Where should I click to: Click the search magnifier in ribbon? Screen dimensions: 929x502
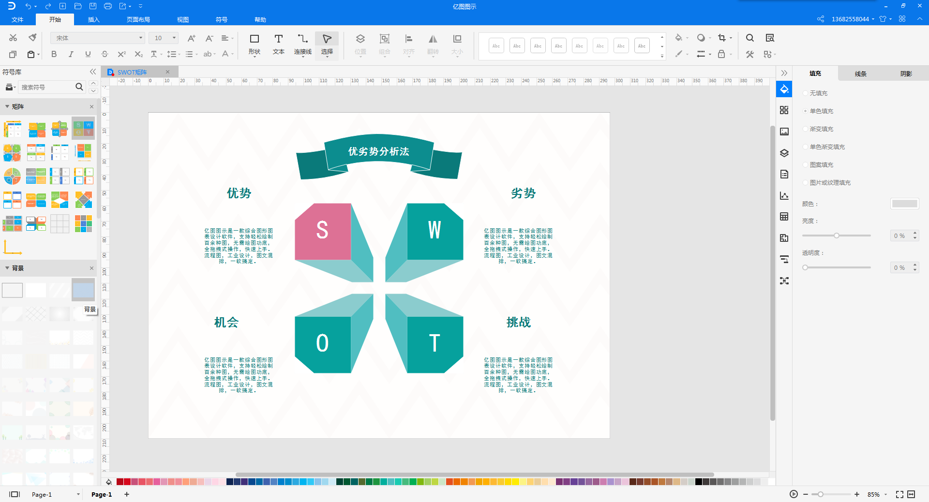pos(749,38)
